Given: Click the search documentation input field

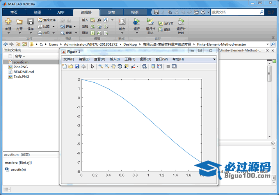Looking at the screenshot, I should point(235,12).
